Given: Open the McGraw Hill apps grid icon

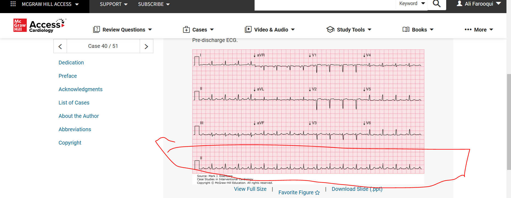Looking at the screenshot, I should tap(13, 4).
